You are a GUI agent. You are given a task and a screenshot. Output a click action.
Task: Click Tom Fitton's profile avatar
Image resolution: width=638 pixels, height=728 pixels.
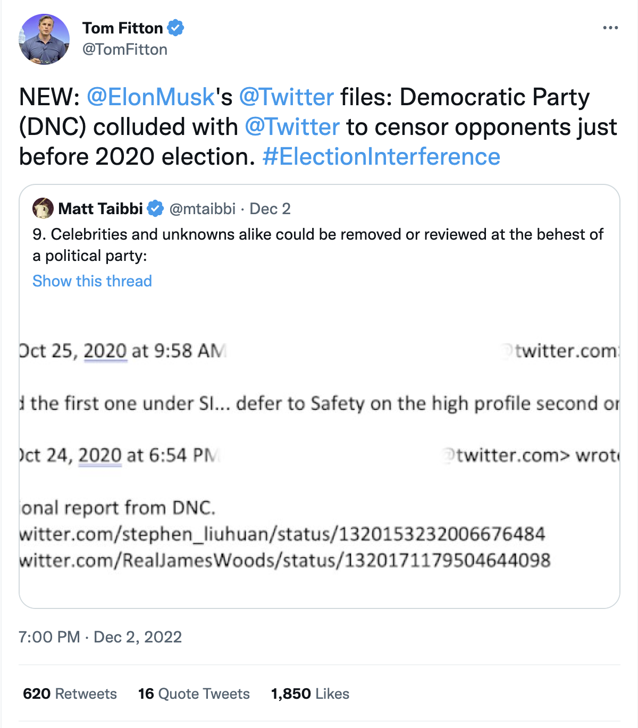click(x=44, y=39)
